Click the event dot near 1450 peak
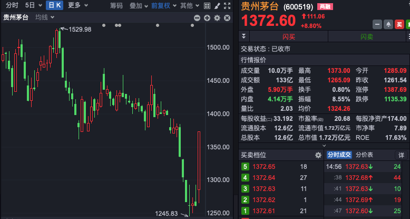Screen dimensions: 410x219 point(158,25)
